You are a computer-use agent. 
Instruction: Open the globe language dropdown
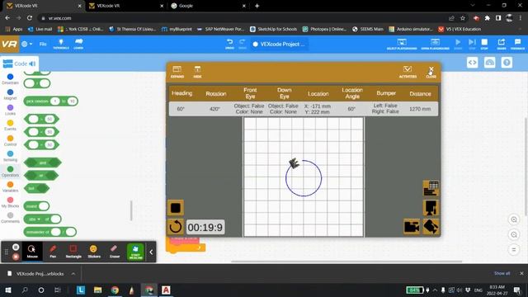(x=26, y=44)
